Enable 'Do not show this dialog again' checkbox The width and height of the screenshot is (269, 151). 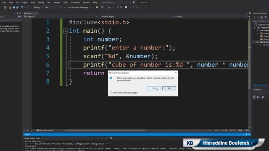click(111, 93)
